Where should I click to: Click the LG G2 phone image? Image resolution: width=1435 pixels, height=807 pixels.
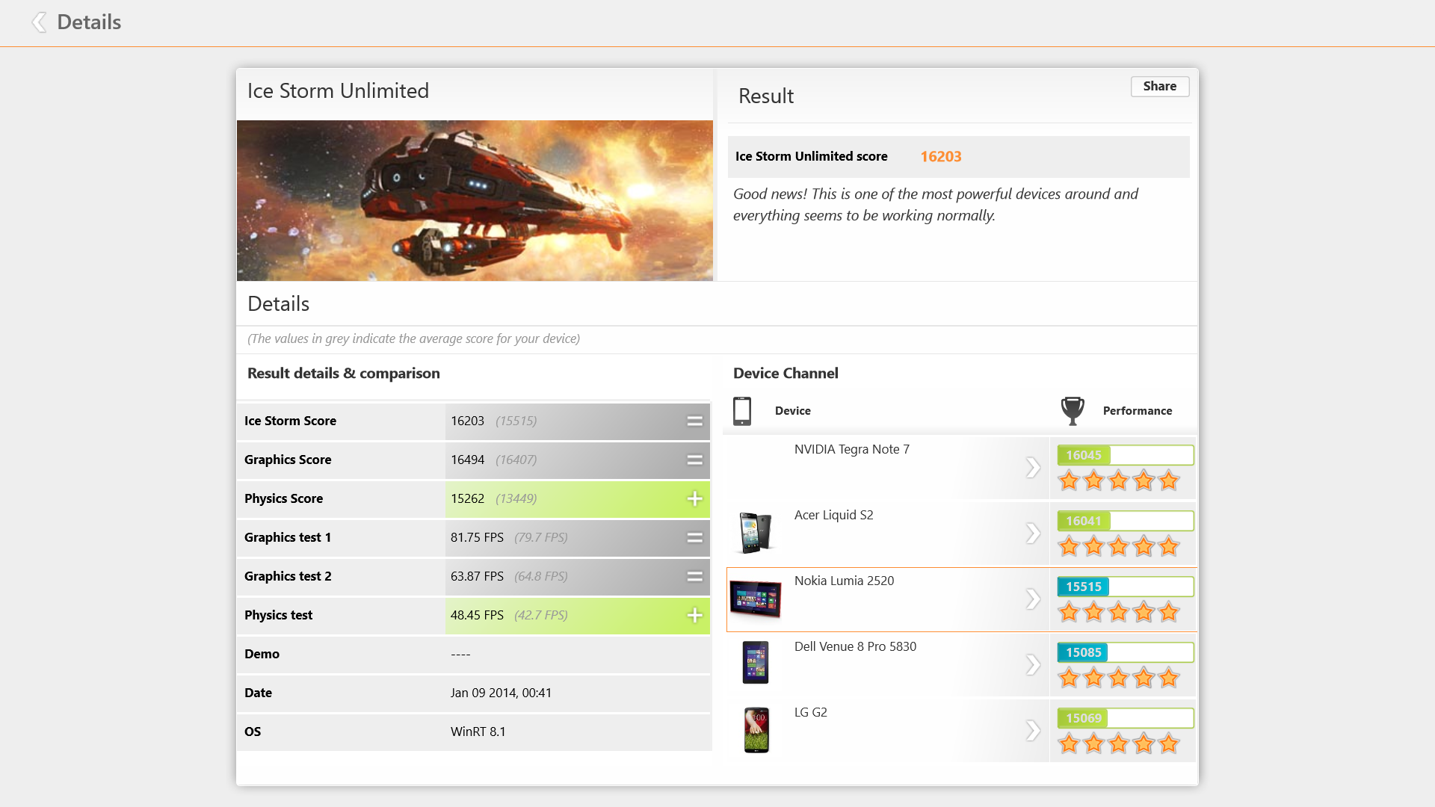(x=756, y=730)
